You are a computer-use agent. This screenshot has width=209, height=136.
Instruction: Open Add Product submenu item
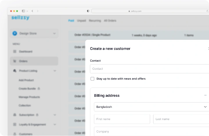26,80
